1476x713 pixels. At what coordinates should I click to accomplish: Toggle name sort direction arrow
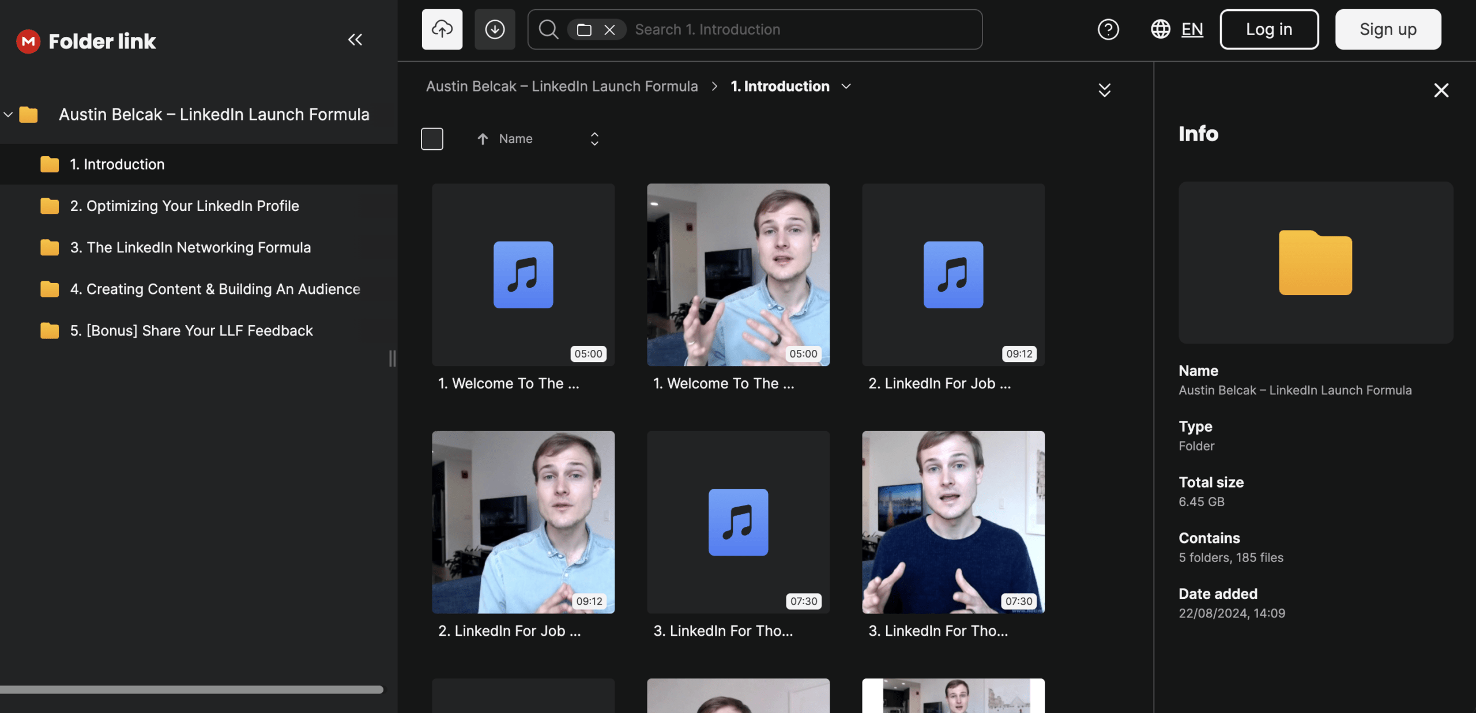click(483, 139)
